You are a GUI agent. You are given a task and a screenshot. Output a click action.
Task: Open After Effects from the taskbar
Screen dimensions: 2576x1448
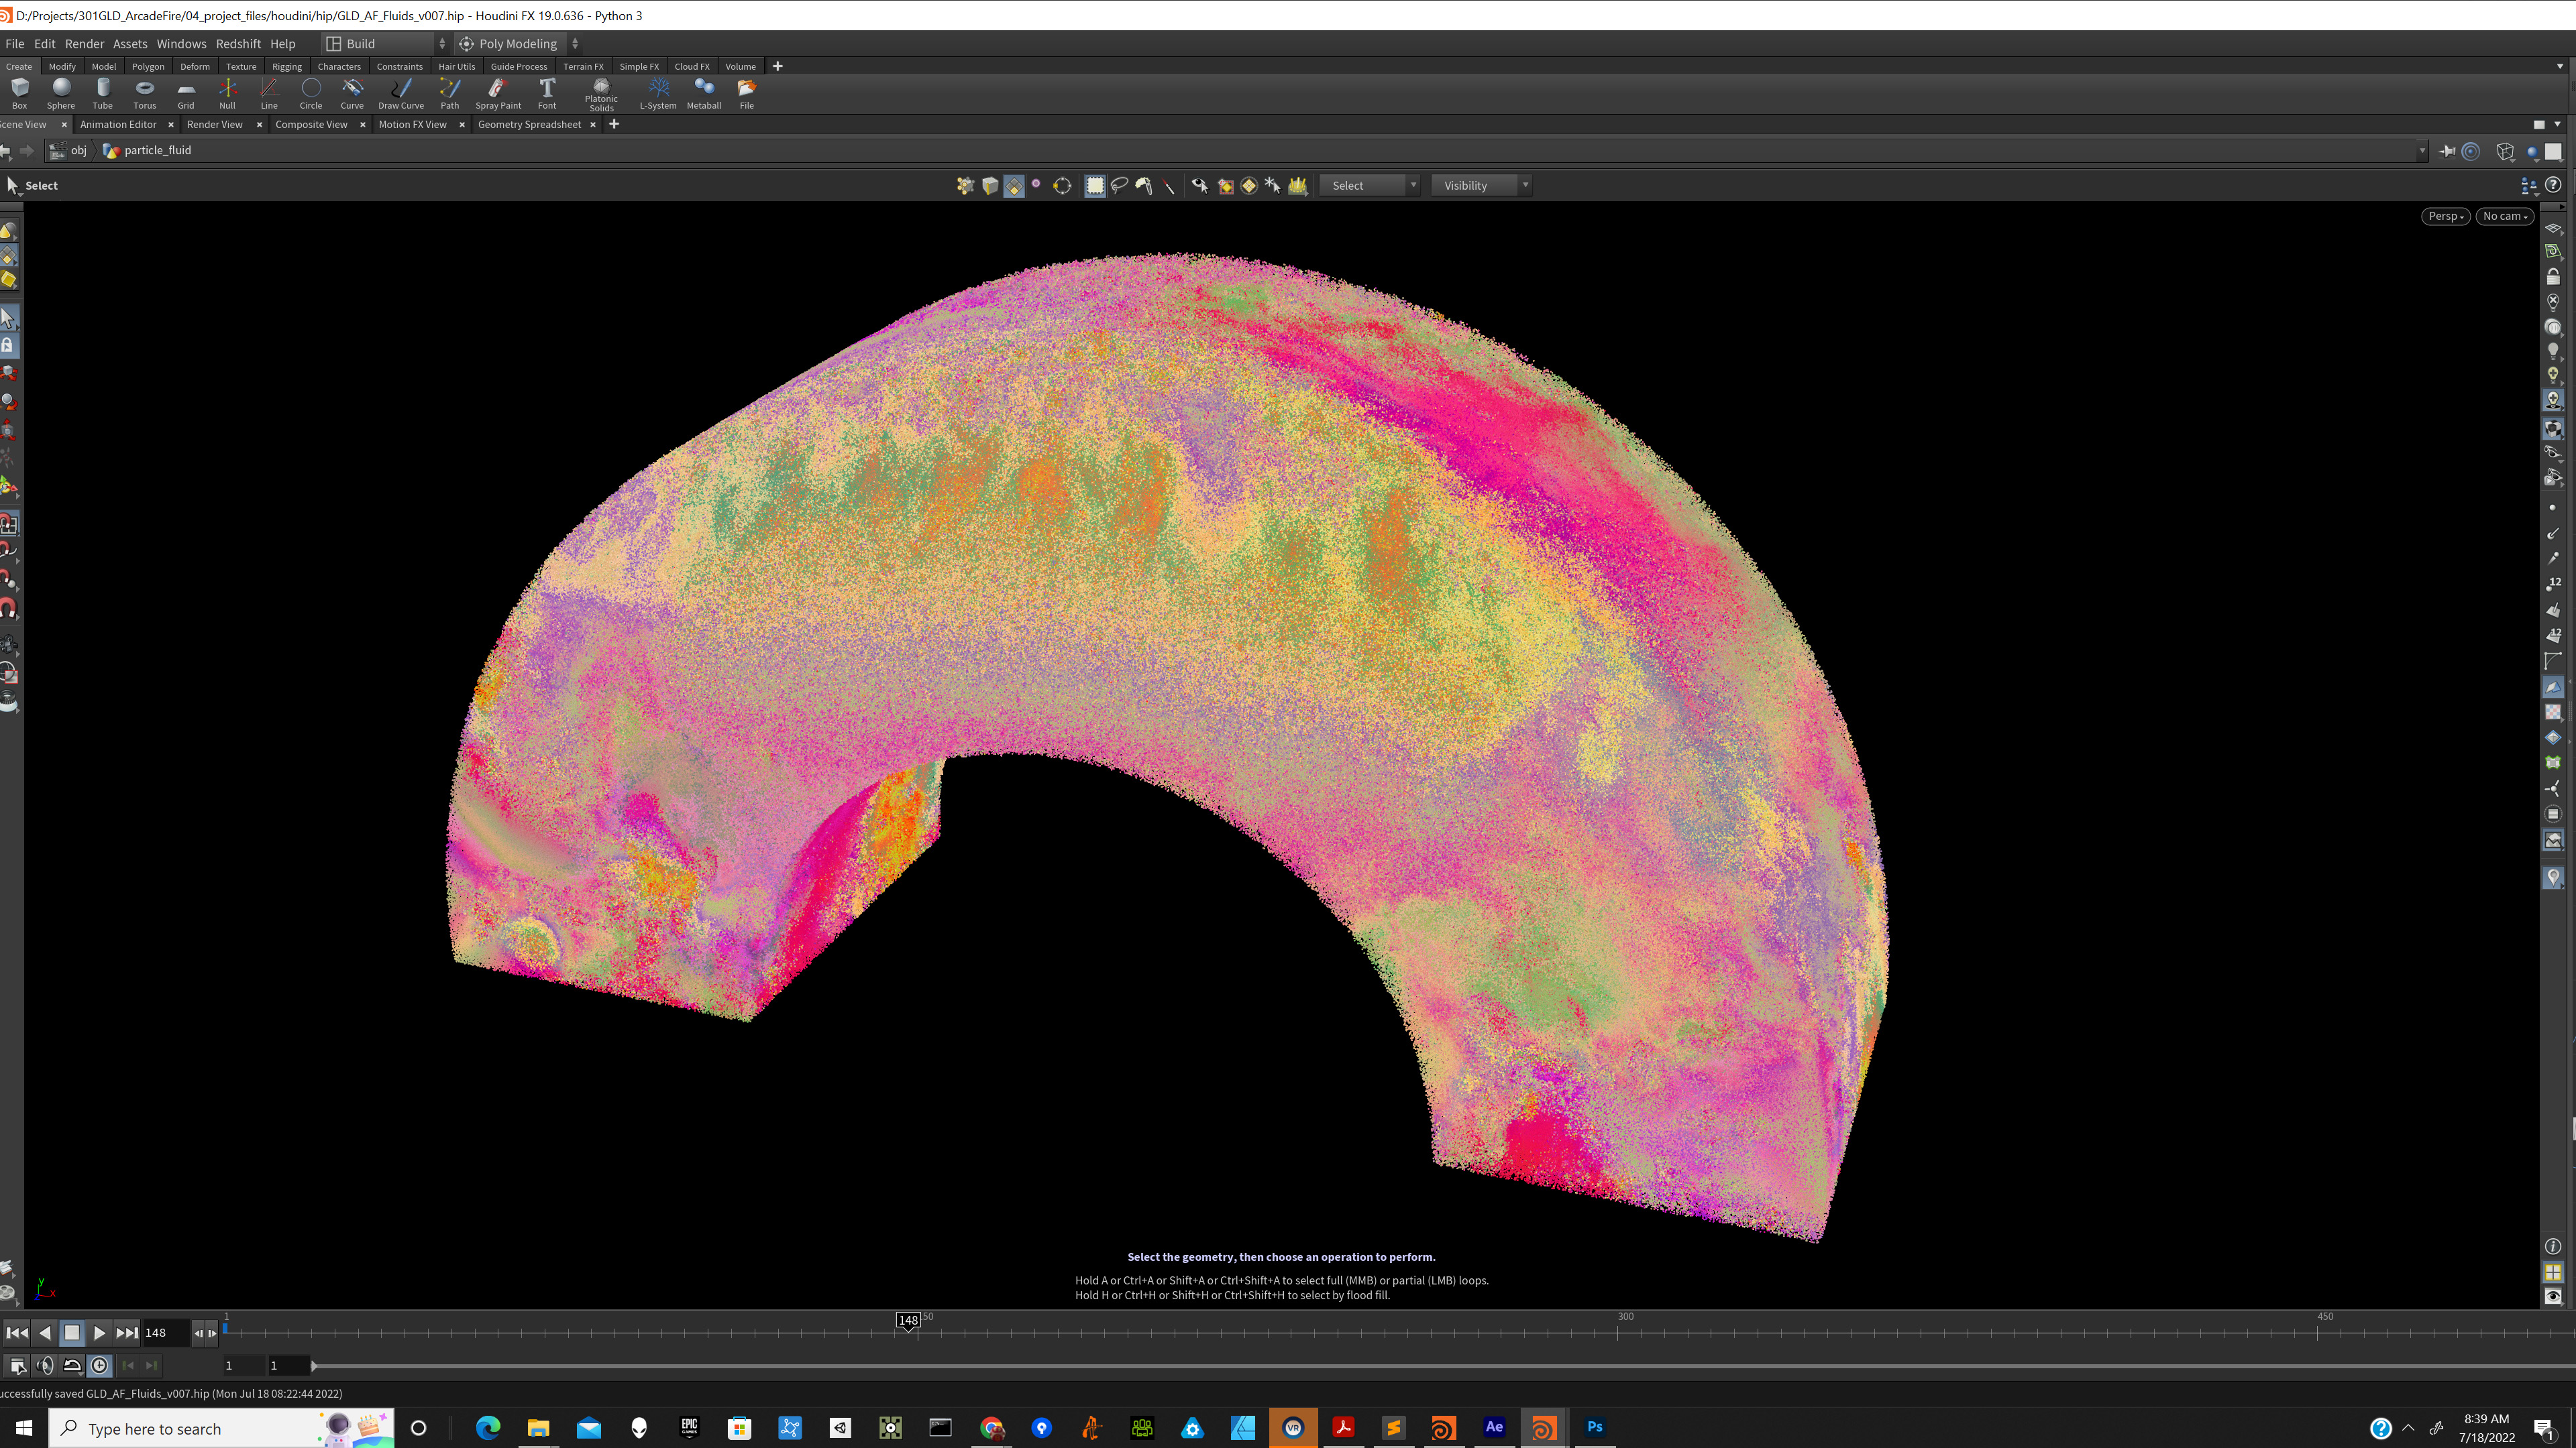pos(1494,1428)
